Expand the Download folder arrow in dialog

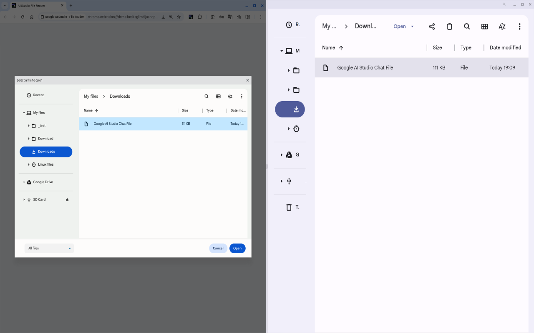(29, 139)
